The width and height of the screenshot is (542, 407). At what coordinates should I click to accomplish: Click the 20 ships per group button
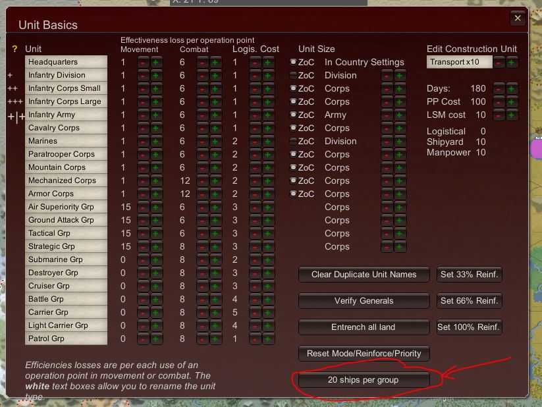[x=364, y=380]
